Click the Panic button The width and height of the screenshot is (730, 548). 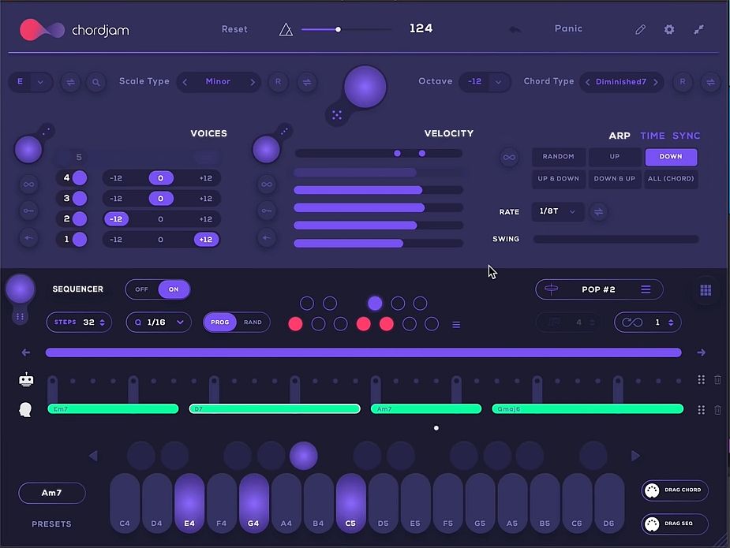click(568, 29)
